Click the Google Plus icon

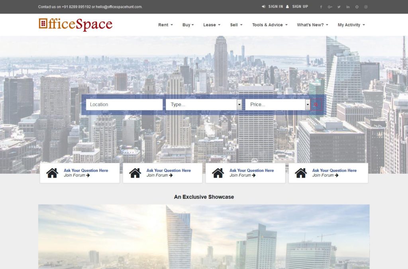(330, 7)
